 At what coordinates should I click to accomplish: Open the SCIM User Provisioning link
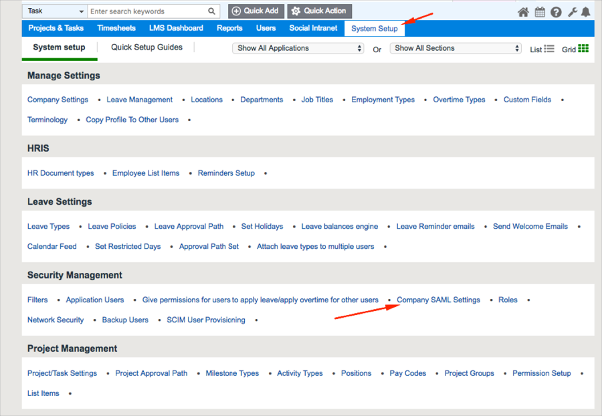pos(206,320)
